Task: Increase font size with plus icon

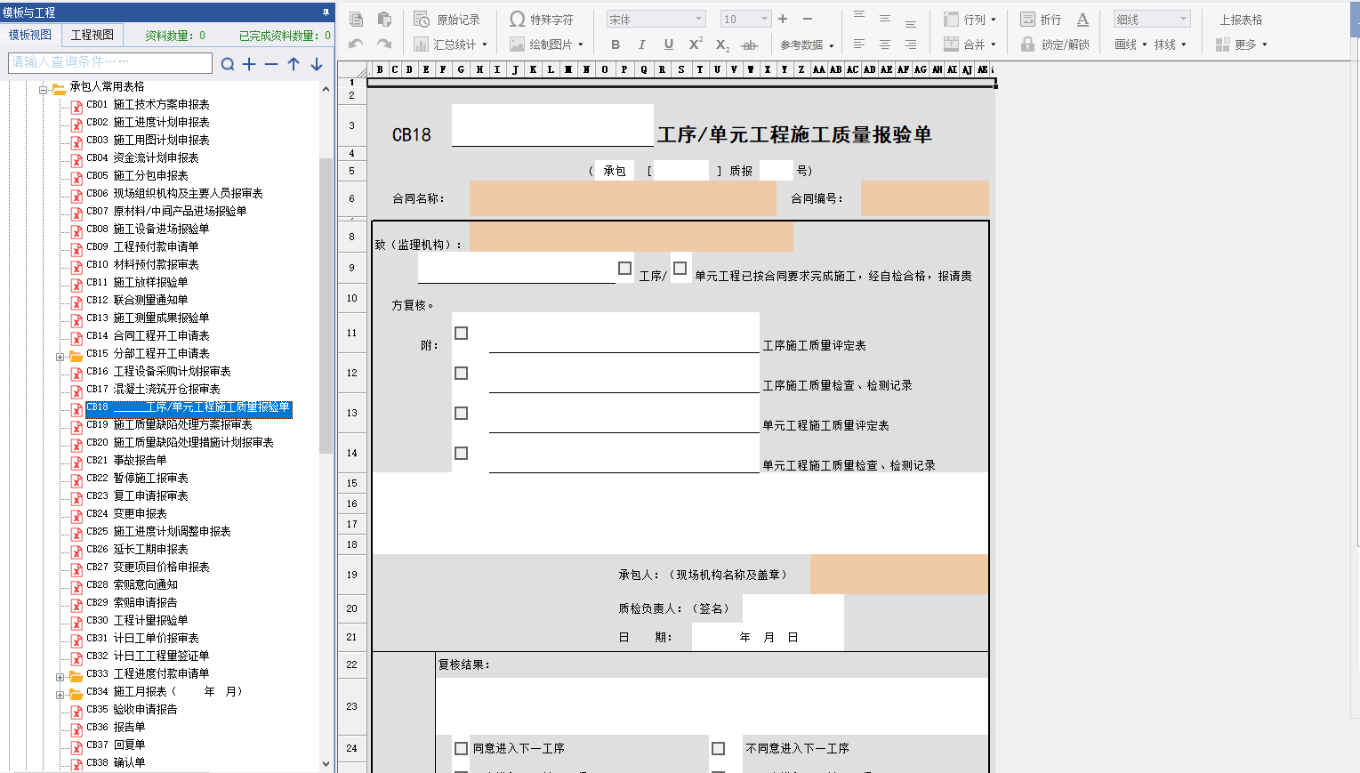Action: tap(783, 19)
